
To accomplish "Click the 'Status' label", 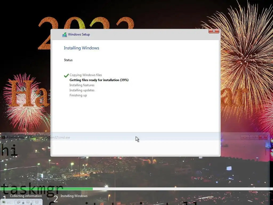I will [68, 60].
